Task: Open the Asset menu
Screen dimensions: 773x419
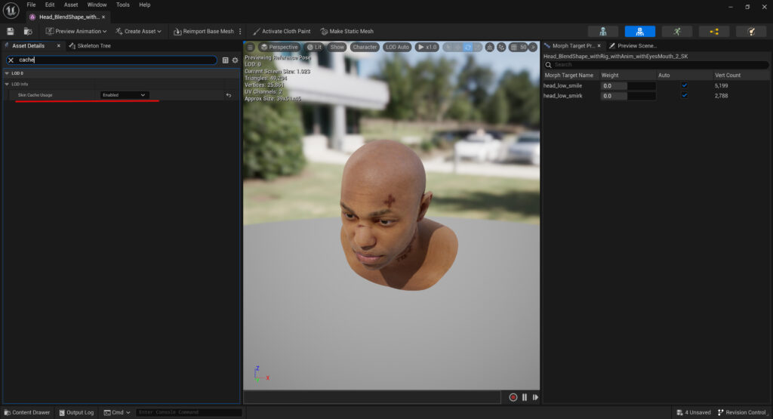Action: 71,5
